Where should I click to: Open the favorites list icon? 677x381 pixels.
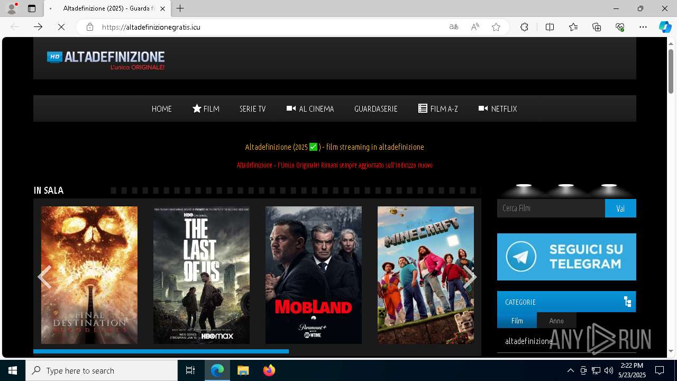(x=573, y=27)
